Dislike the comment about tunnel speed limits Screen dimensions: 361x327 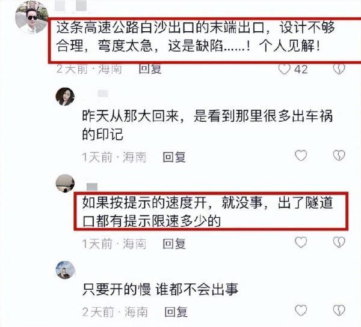339,242
